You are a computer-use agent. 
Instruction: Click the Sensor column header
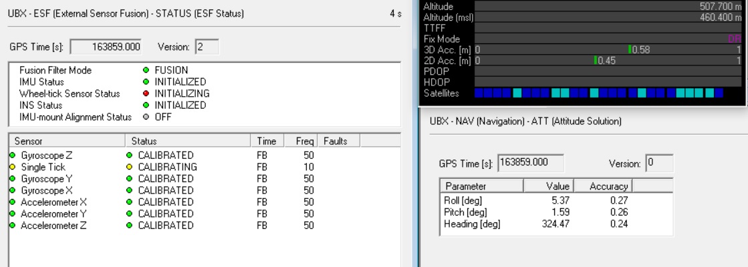66,142
